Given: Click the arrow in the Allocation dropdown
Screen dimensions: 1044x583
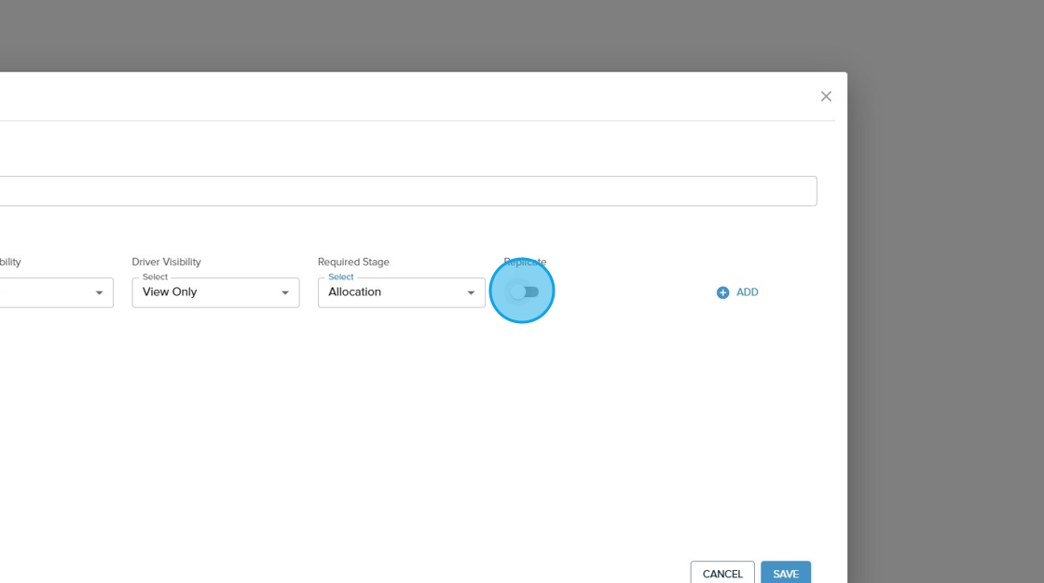Looking at the screenshot, I should pos(471,293).
